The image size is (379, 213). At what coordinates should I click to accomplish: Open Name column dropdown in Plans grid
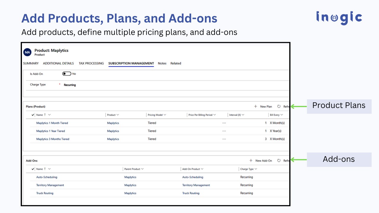click(x=49, y=115)
